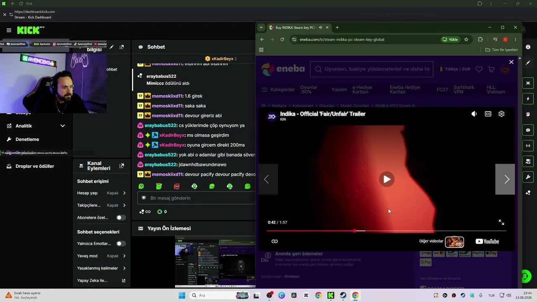Image resolution: width=537 pixels, height=302 pixels.
Task: Copy video link with the chain icon
Action: click(x=275, y=241)
